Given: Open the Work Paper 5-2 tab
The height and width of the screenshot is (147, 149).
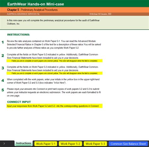Looking at the screenshot, I should point(70,144).
